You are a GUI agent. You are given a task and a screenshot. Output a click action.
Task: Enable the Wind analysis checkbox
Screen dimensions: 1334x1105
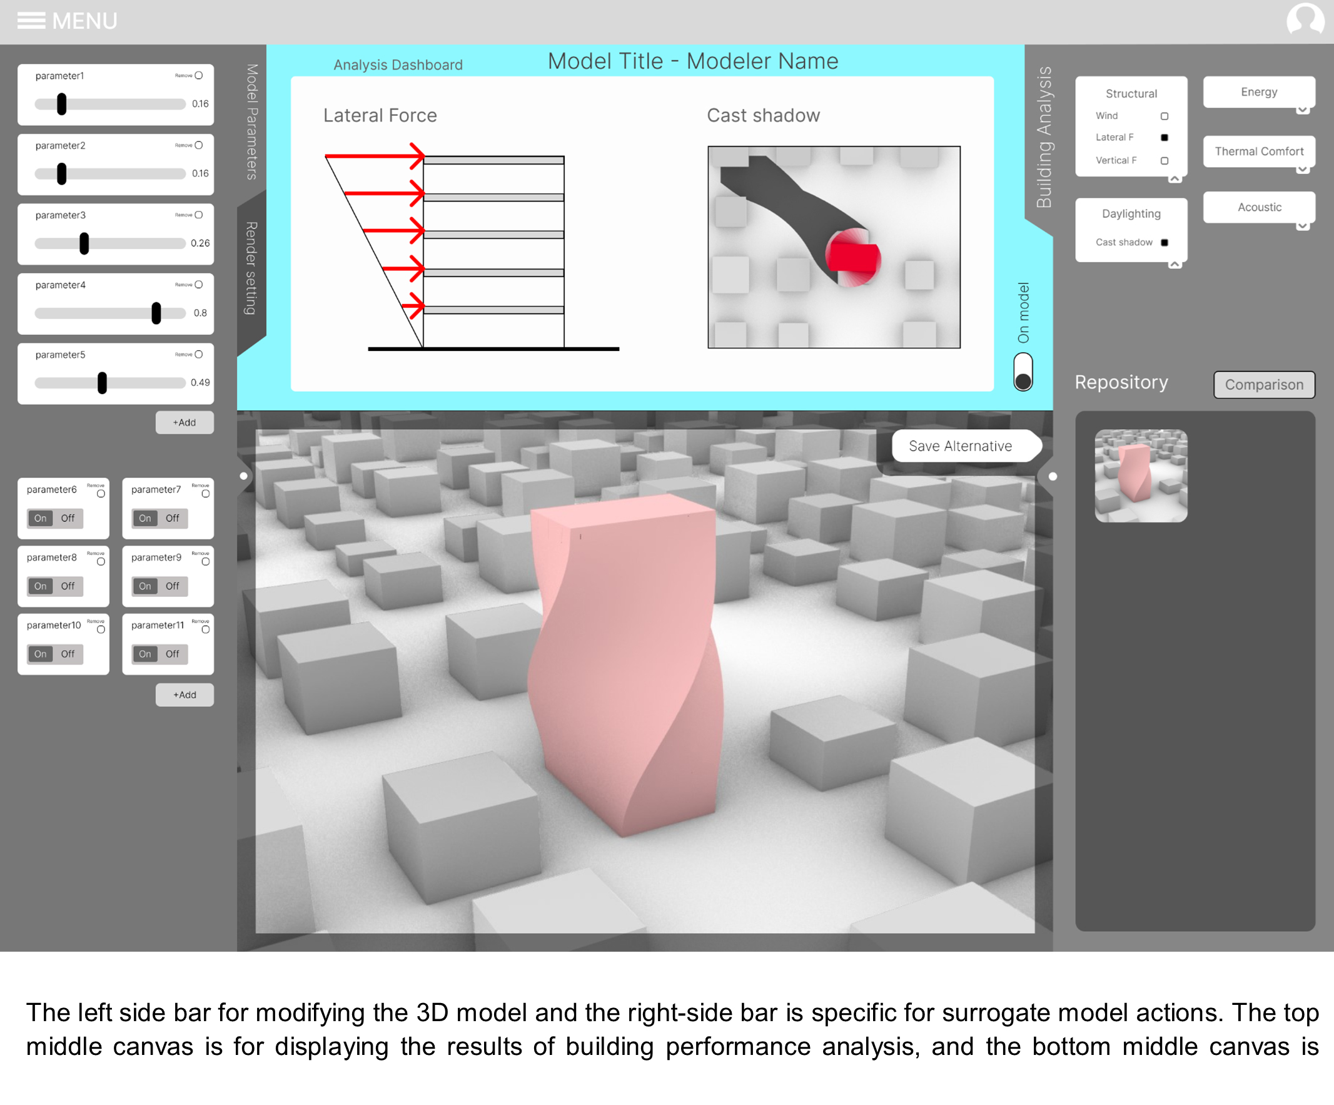click(1165, 116)
